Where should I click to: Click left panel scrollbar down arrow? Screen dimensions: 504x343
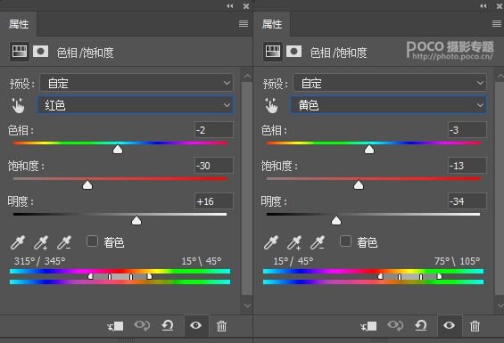tap(247, 306)
